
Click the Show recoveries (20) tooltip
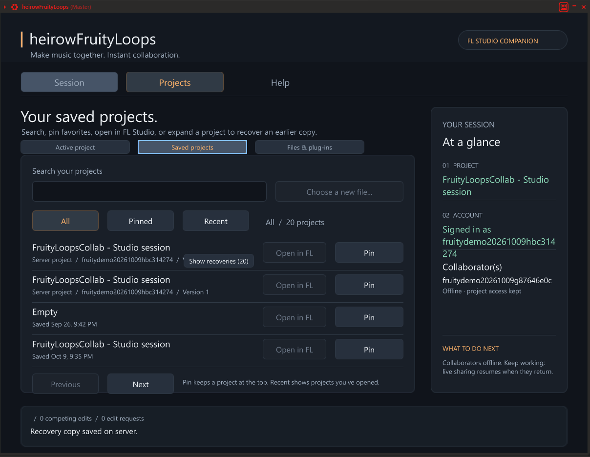tap(219, 261)
